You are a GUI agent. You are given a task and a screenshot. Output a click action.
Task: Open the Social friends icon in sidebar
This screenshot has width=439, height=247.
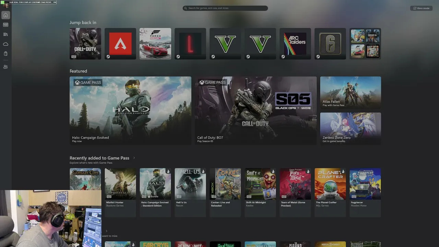(5, 67)
